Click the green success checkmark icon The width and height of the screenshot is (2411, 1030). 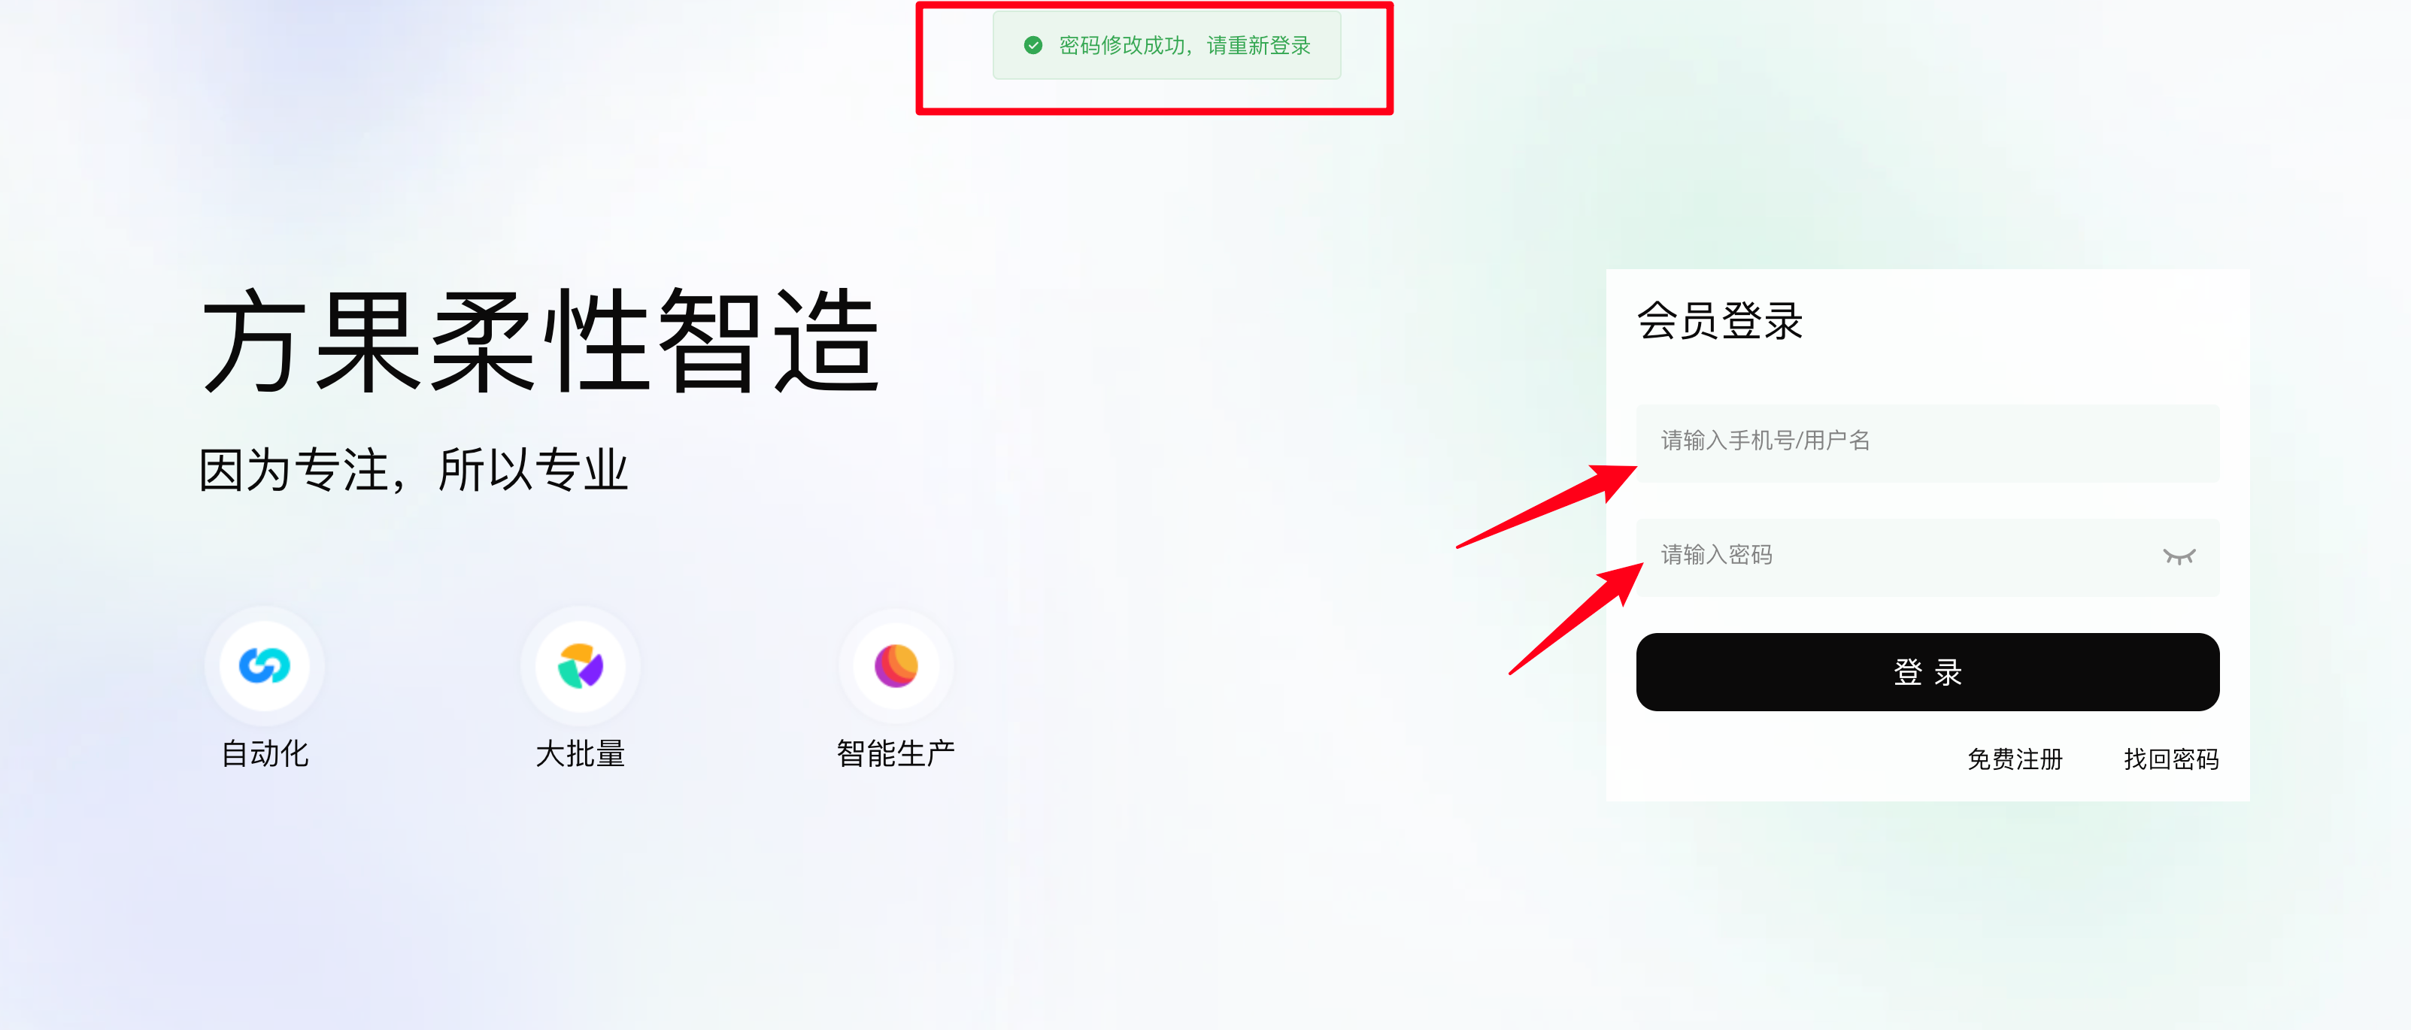point(1033,45)
